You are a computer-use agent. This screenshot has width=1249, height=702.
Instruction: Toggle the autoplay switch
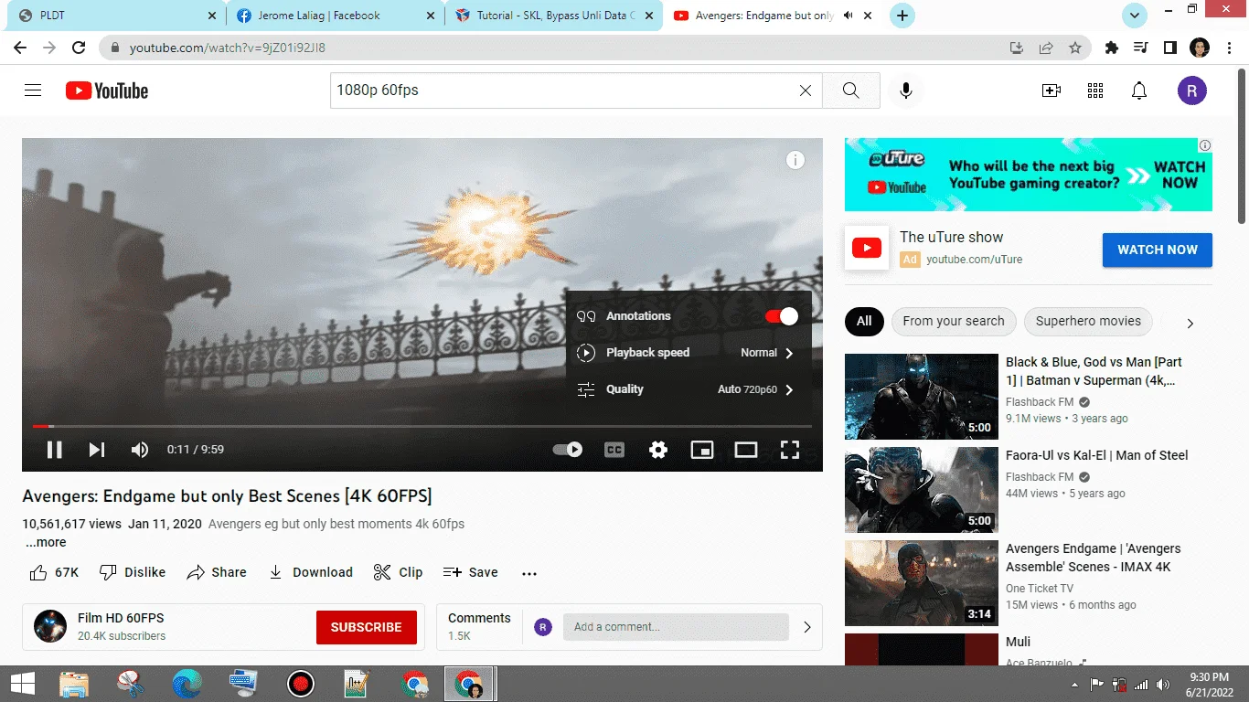568,449
